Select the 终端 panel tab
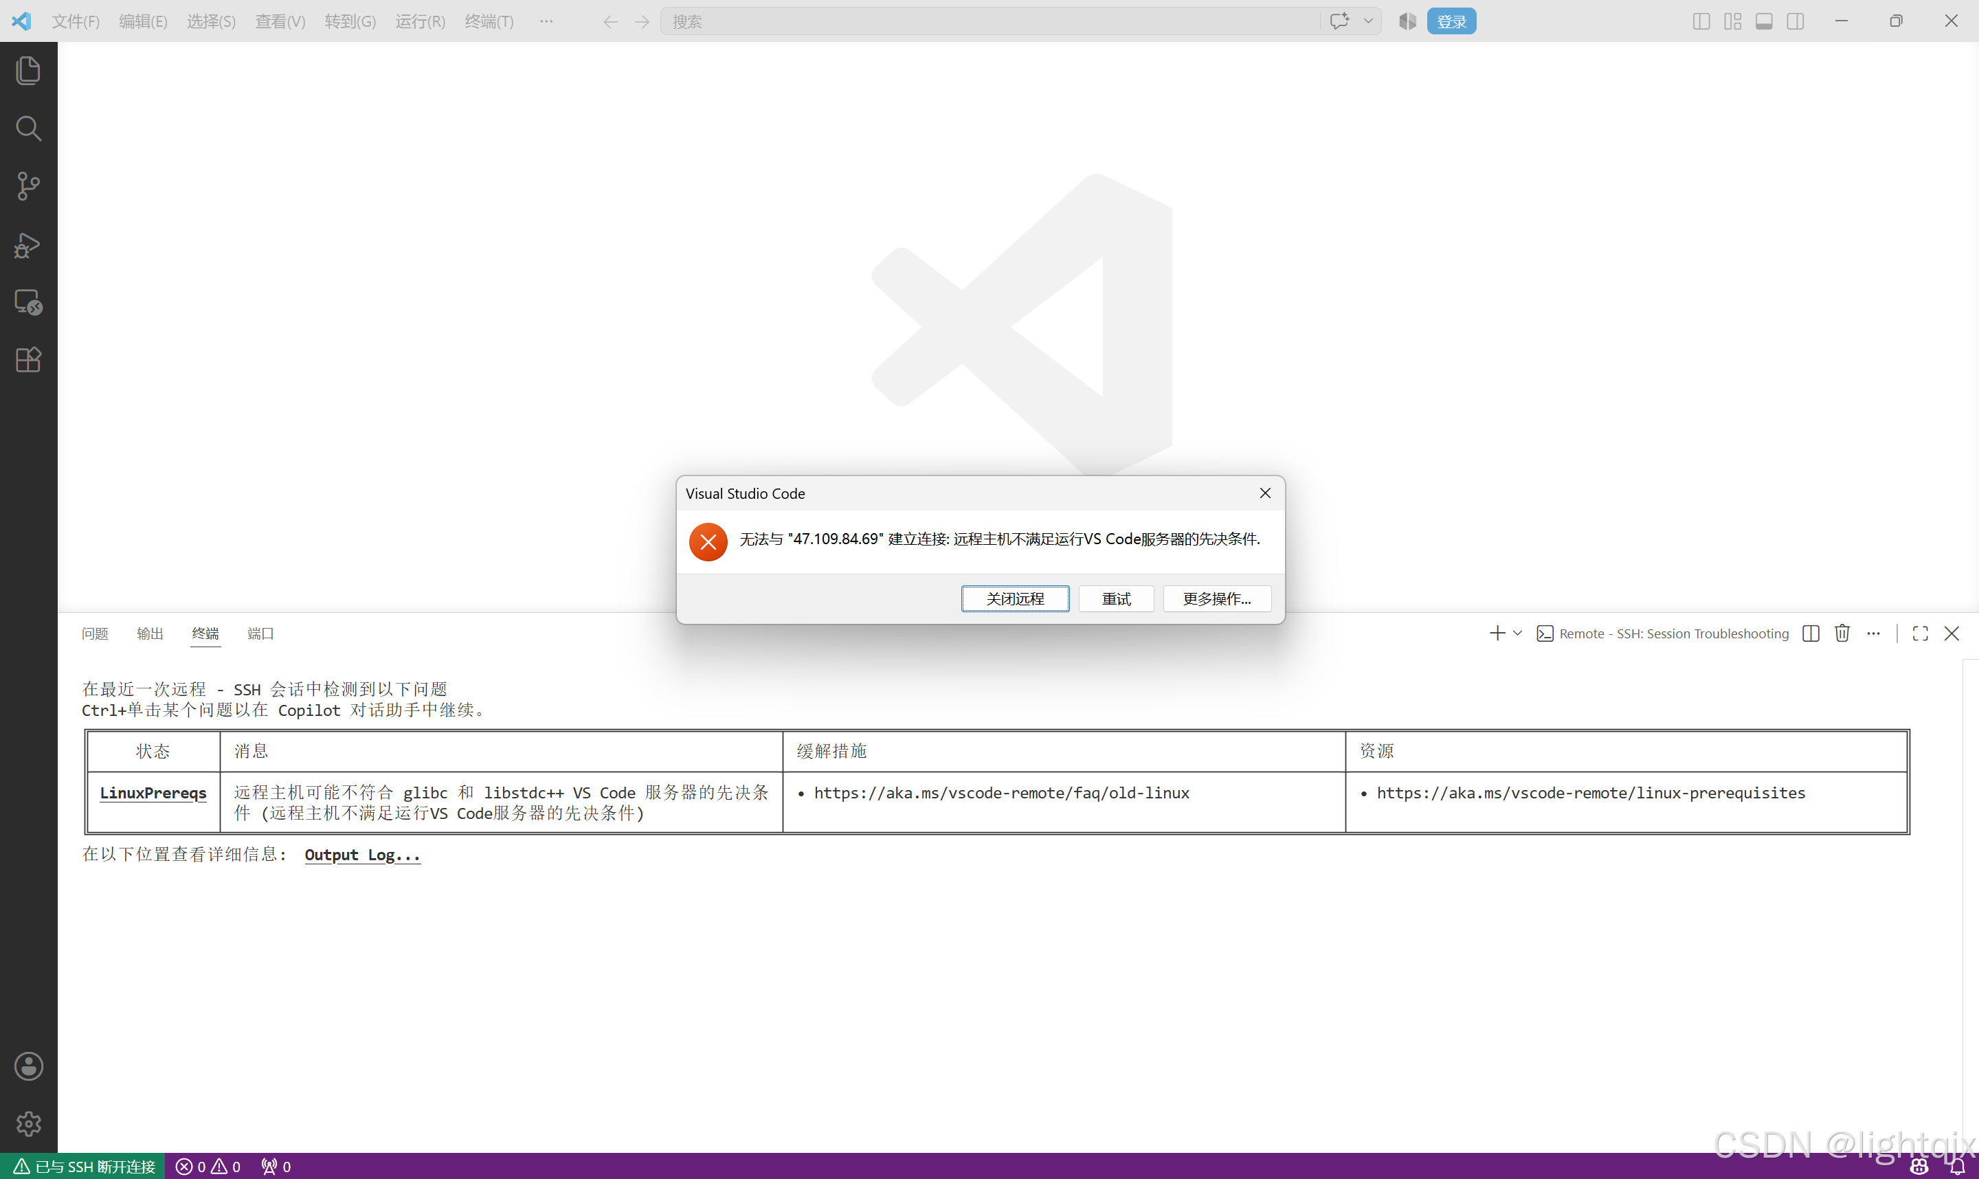 coord(205,633)
